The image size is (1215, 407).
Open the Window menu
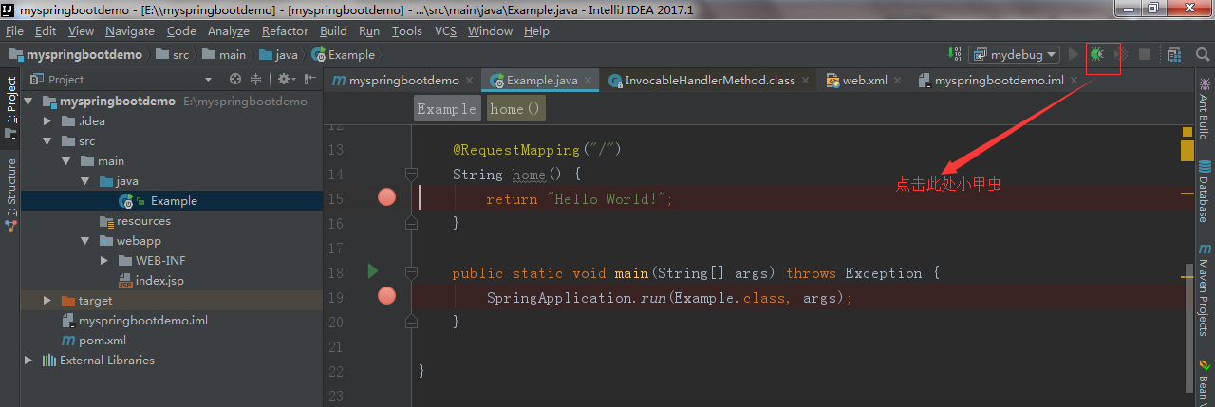point(490,31)
